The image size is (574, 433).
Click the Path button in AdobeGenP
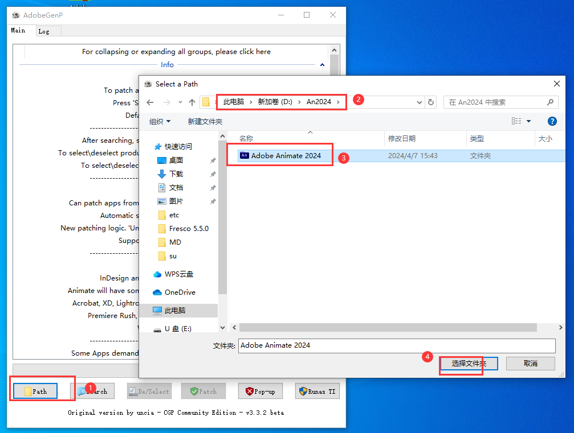[35, 391]
